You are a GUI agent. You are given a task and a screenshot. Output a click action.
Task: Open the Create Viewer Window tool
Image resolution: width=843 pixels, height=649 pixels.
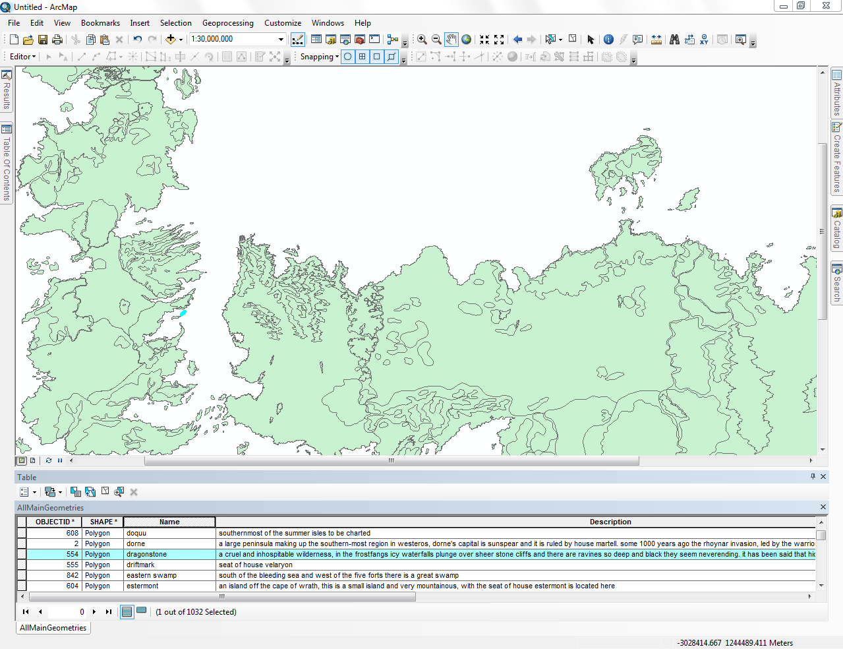click(741, 40)
